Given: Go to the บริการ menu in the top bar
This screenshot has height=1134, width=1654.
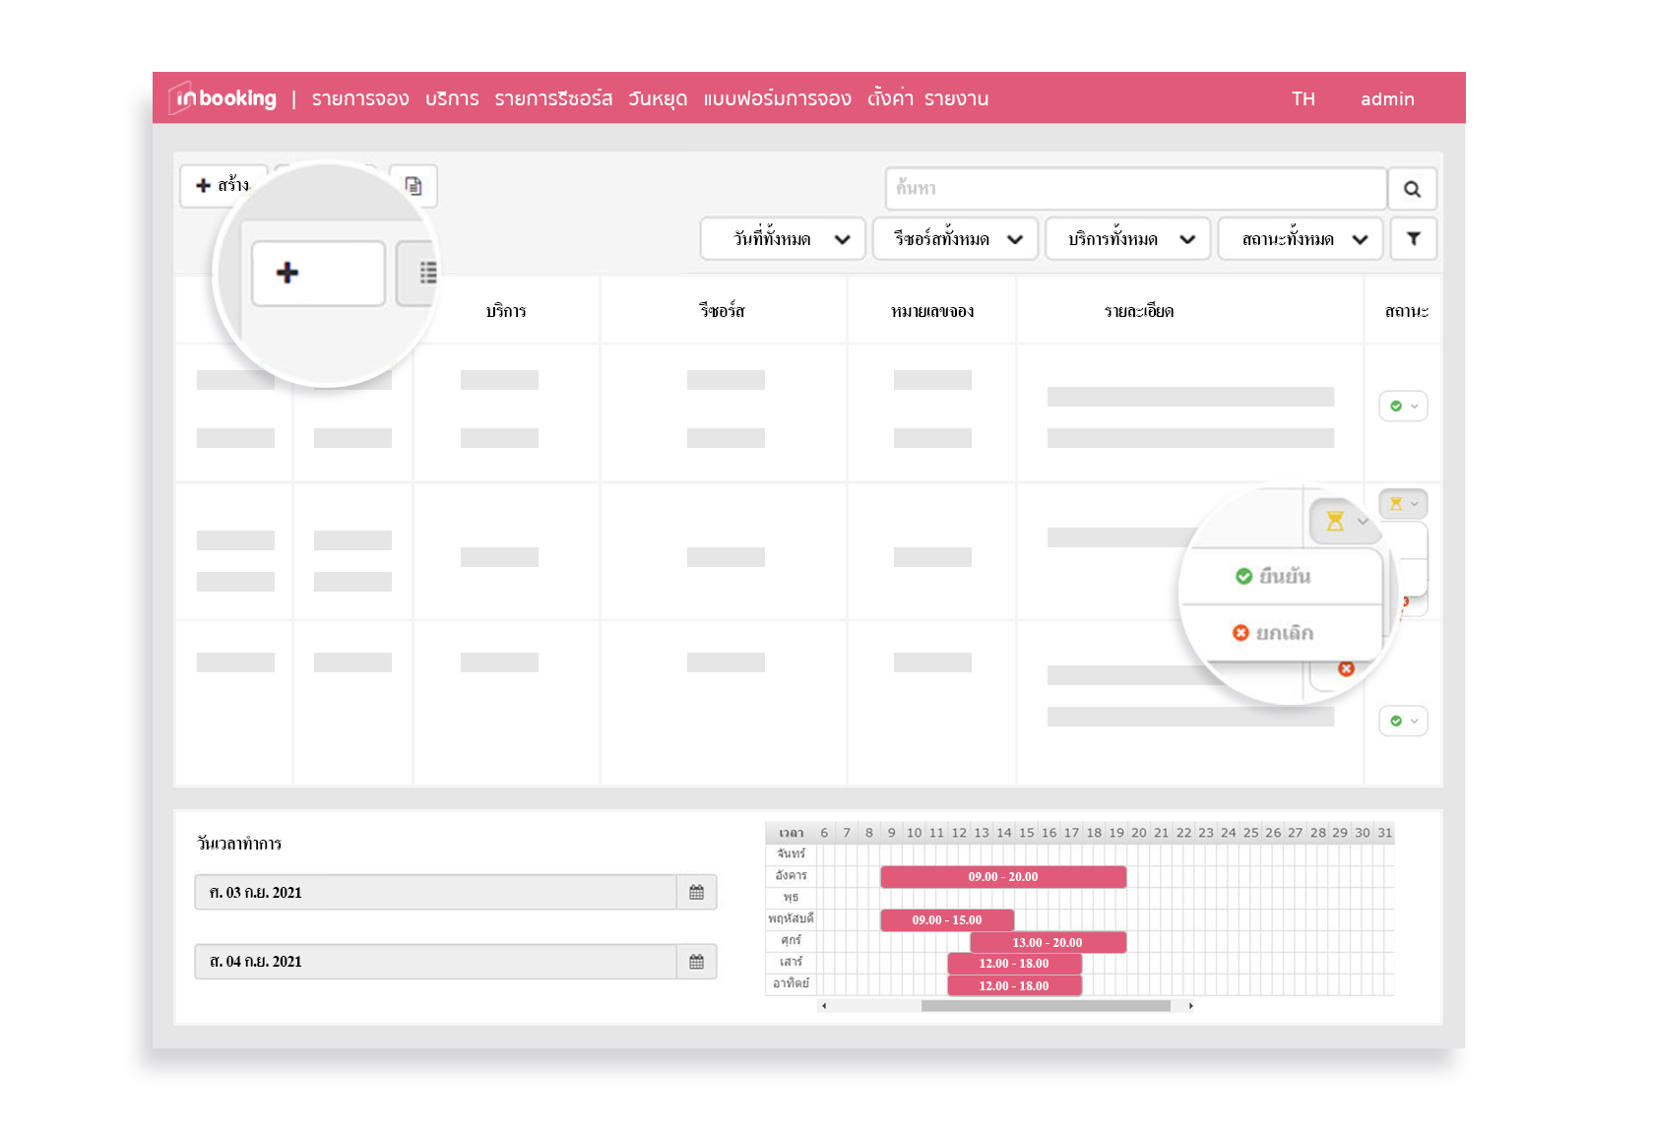Looking at the screenshot, I should pos(452,98).
